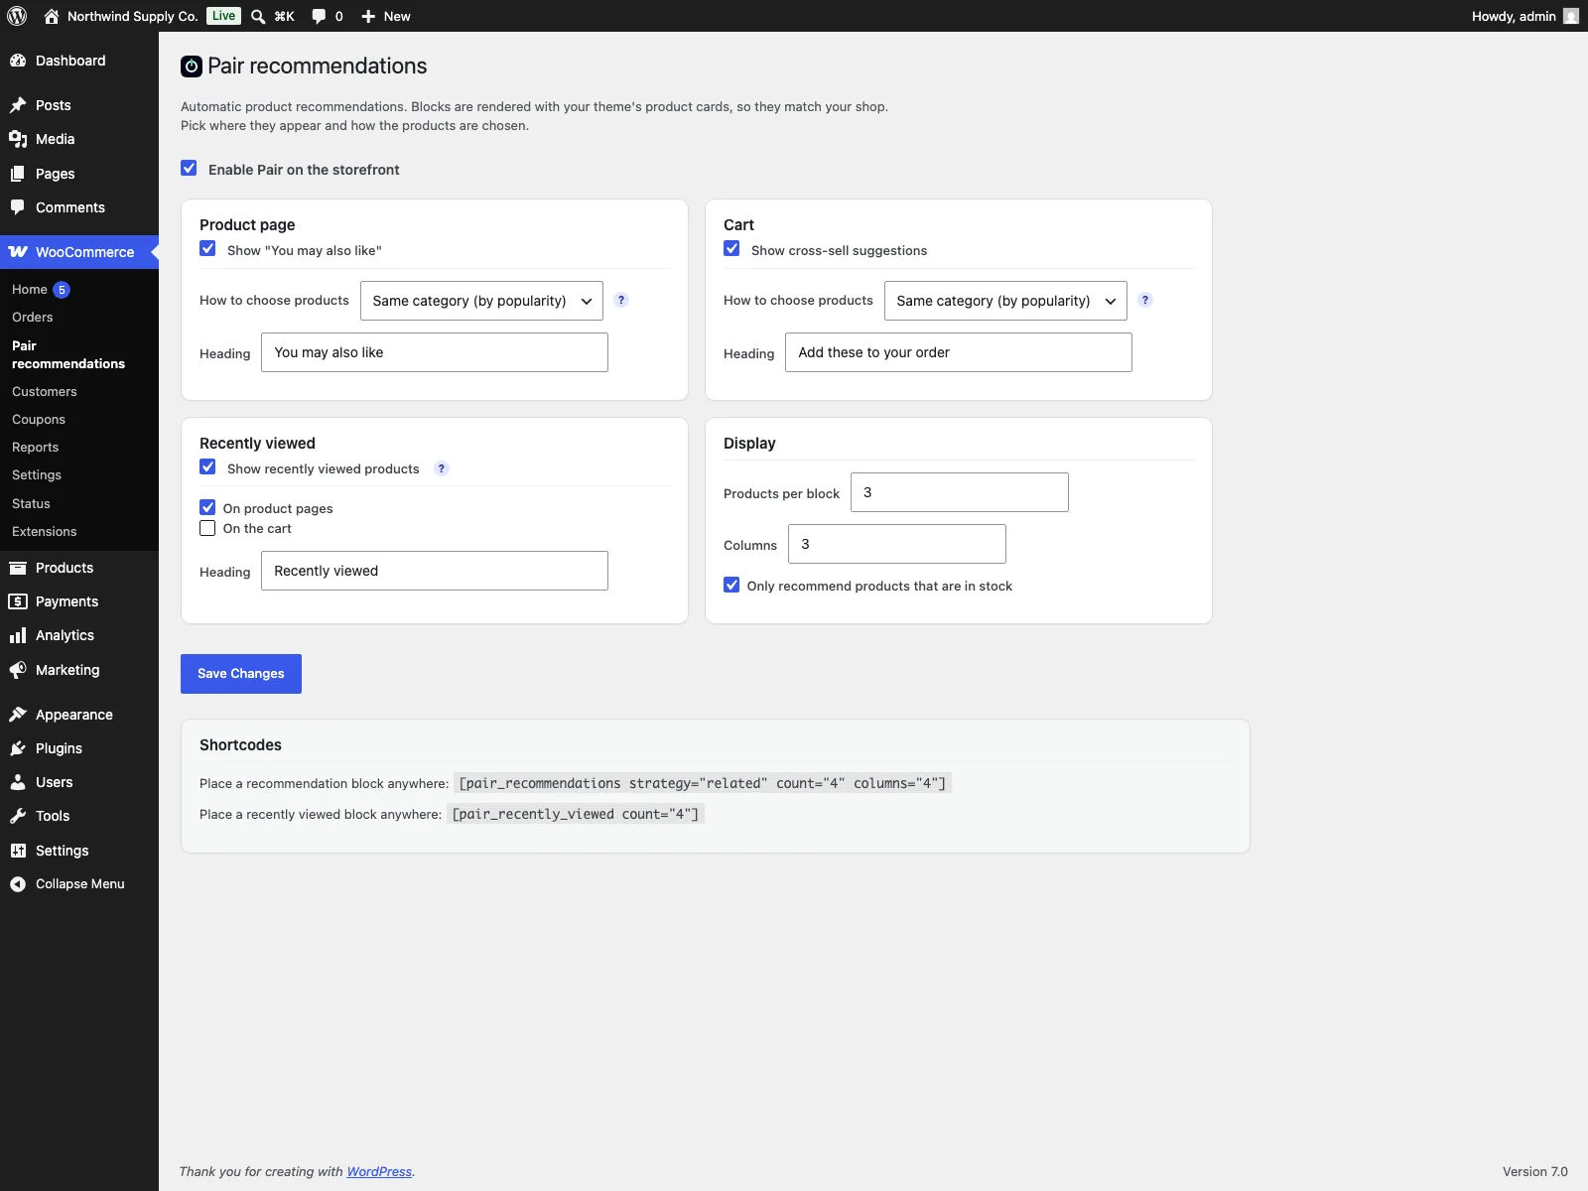
Task: Open the Orders submenu item
Action: 33,318
